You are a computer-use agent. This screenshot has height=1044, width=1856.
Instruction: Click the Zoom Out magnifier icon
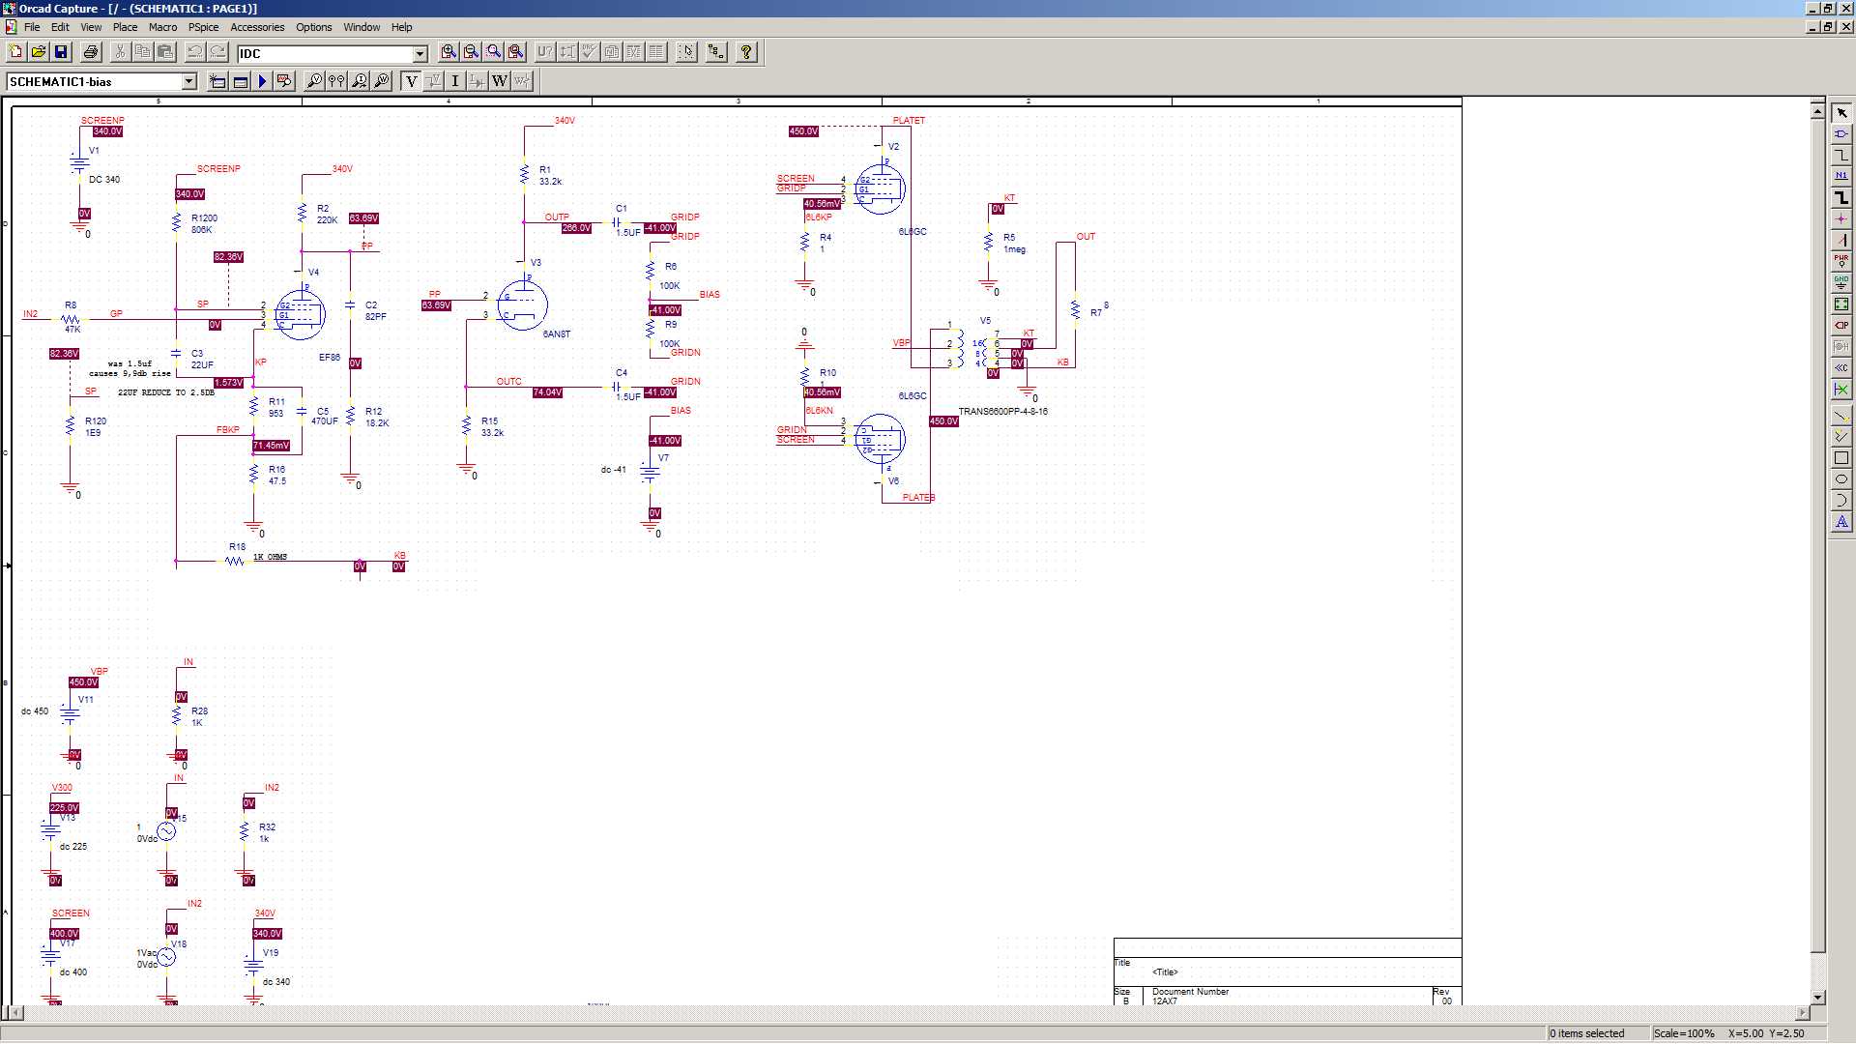[471, 52]
